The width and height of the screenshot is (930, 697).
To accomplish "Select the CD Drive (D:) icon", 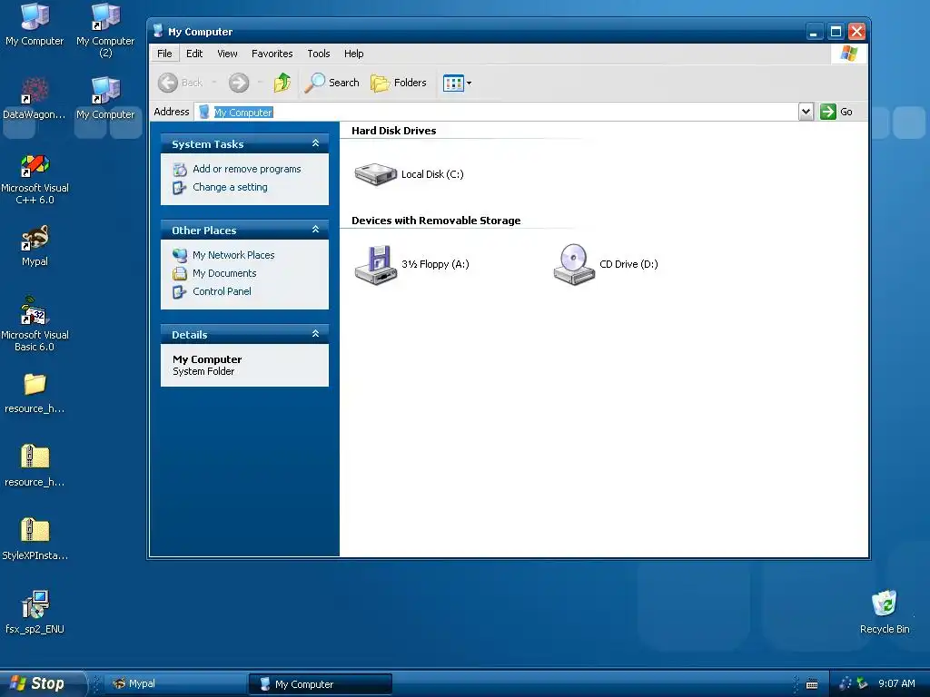I will 574,264.
